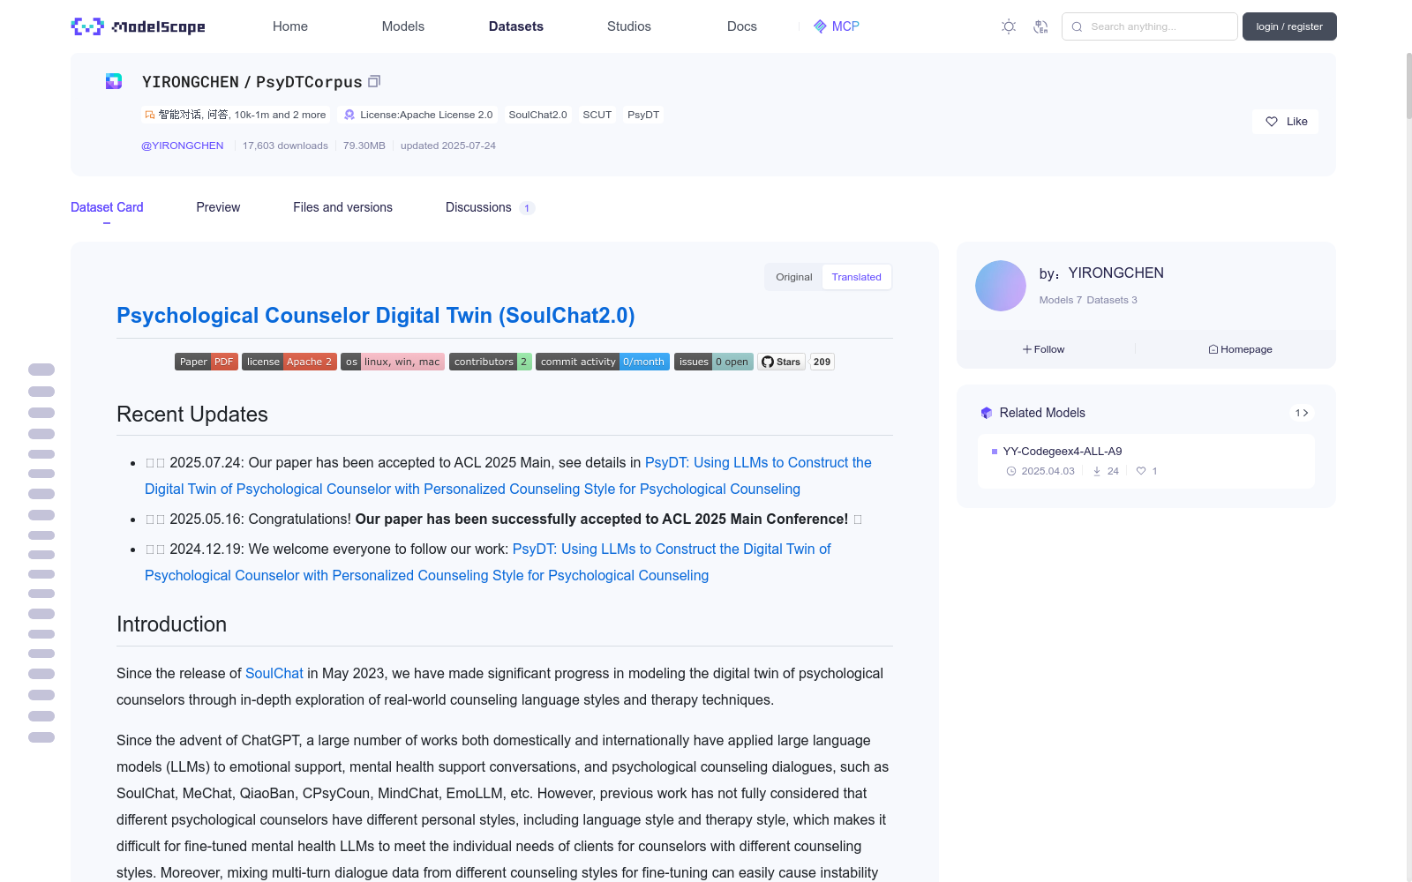Open the GitHub Stars badge
This screenshot has height=882, width=1412.
tap(781, 362)
